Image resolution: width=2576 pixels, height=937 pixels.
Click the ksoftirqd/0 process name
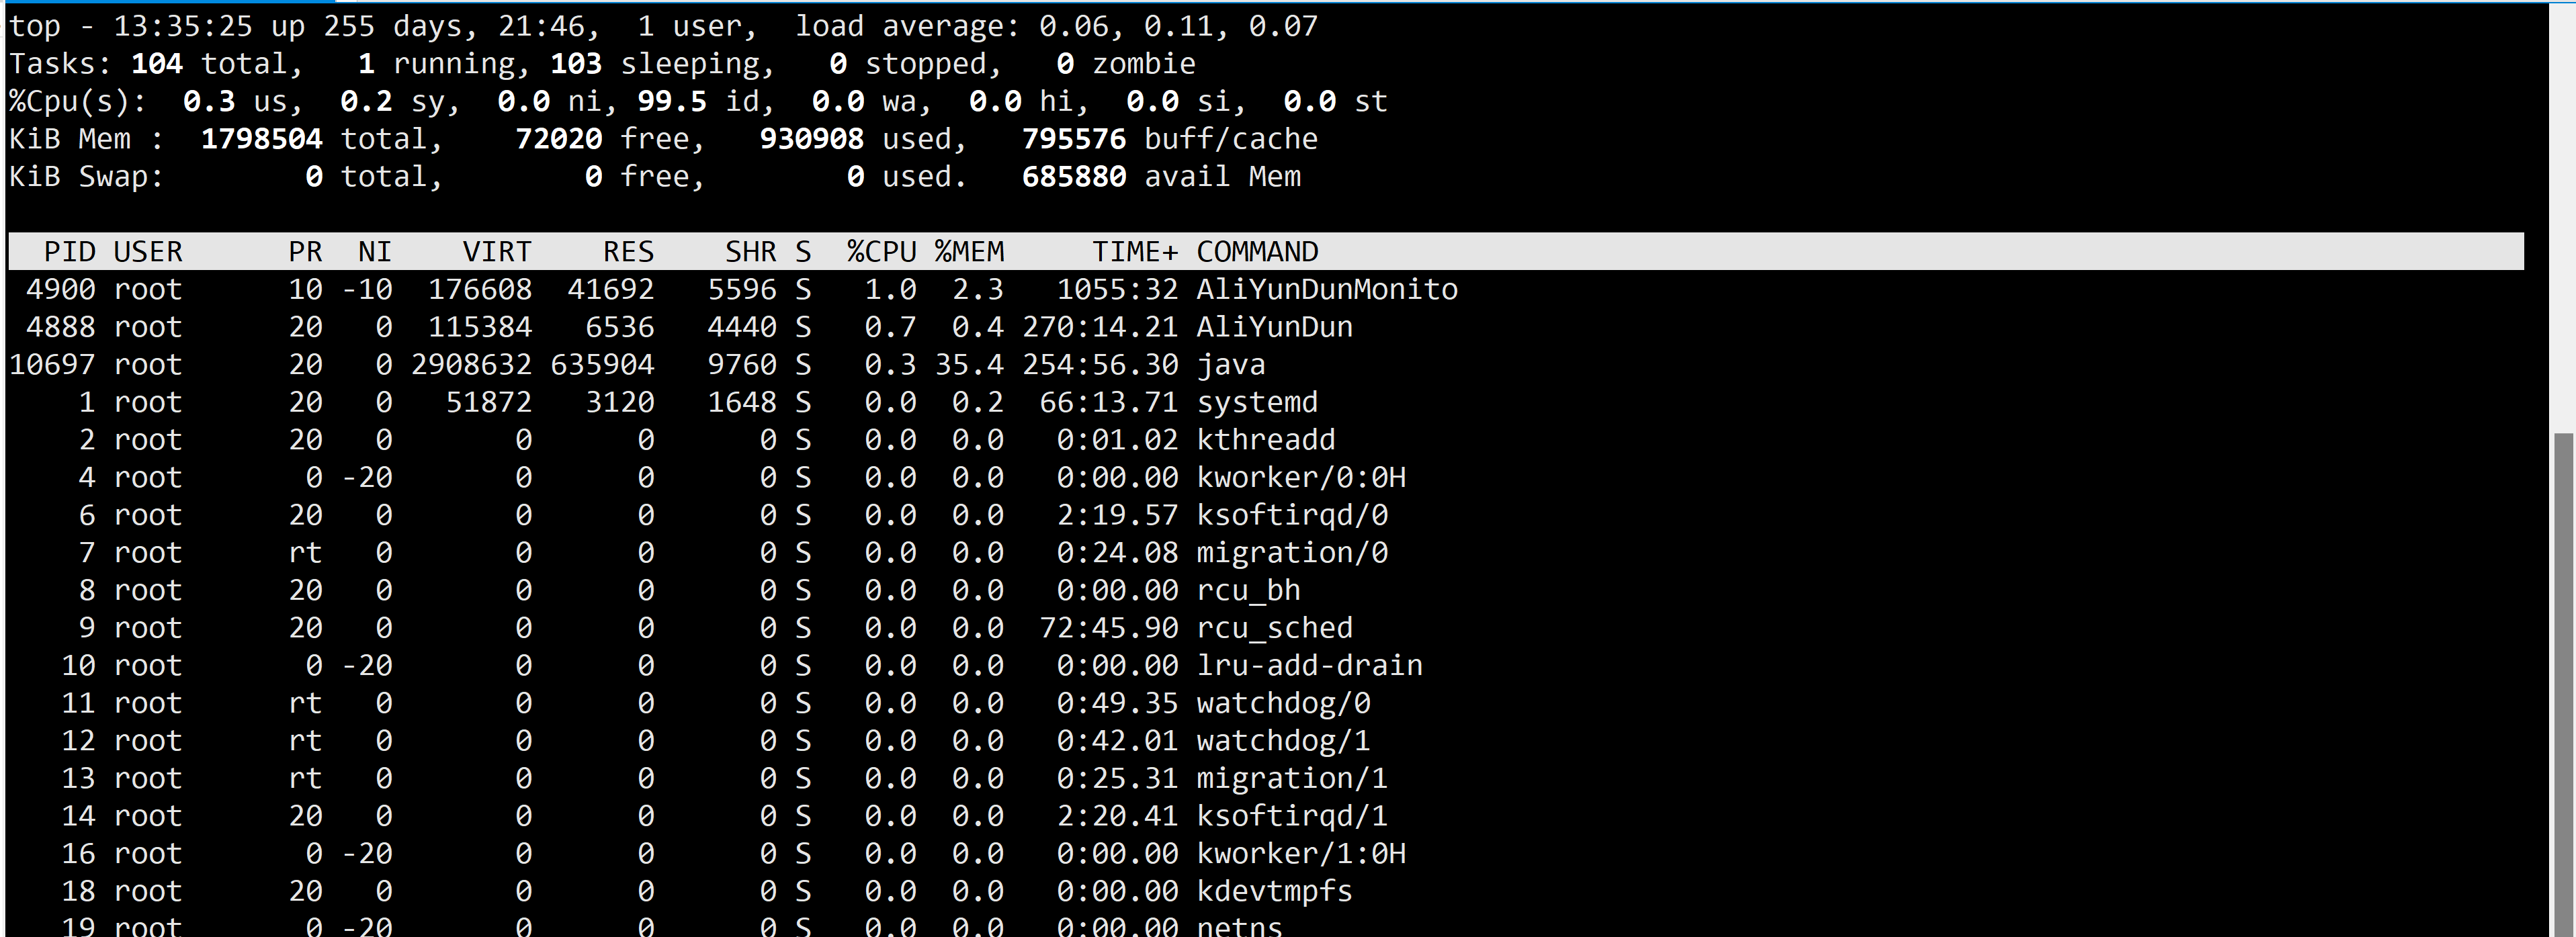pos(1292,515)
